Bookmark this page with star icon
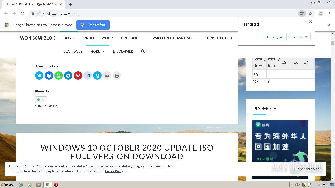 pos(310,14)
